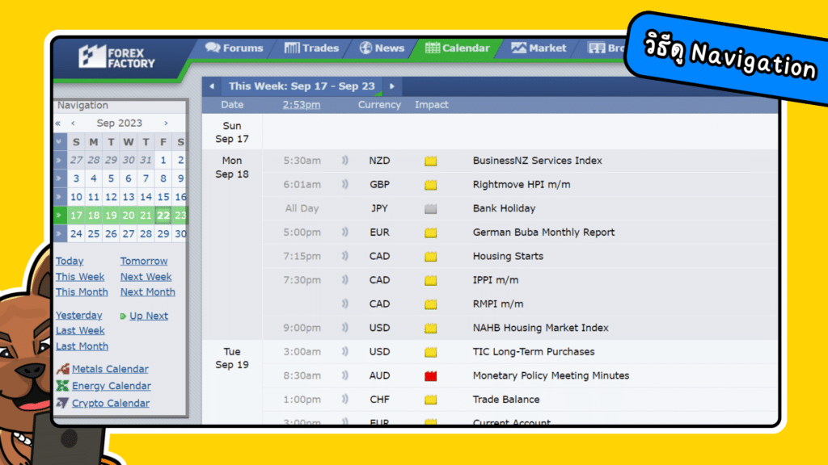828x465 pixels.
Task: Open the Trades section icon
Action: [291, 48]
